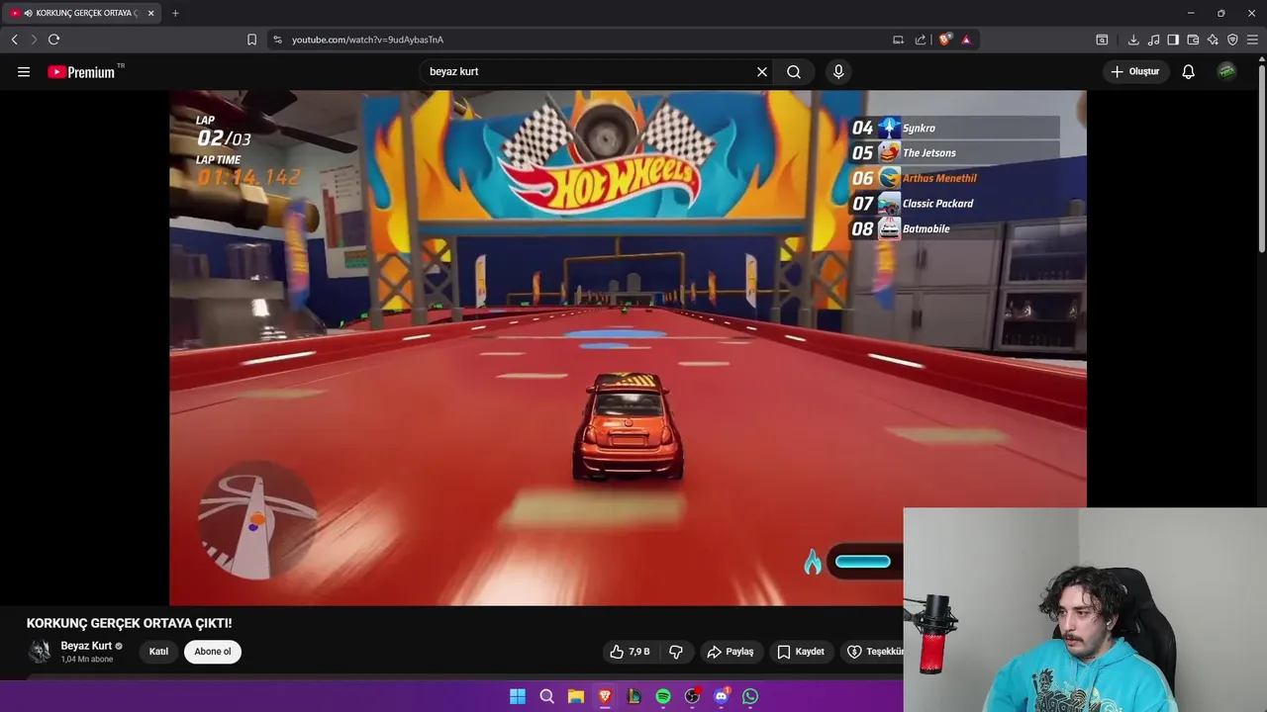The height and width of the screenshot is (712, 1267).
Task: Open Discord from the taskbar
Action: click(x=722, y=696)
